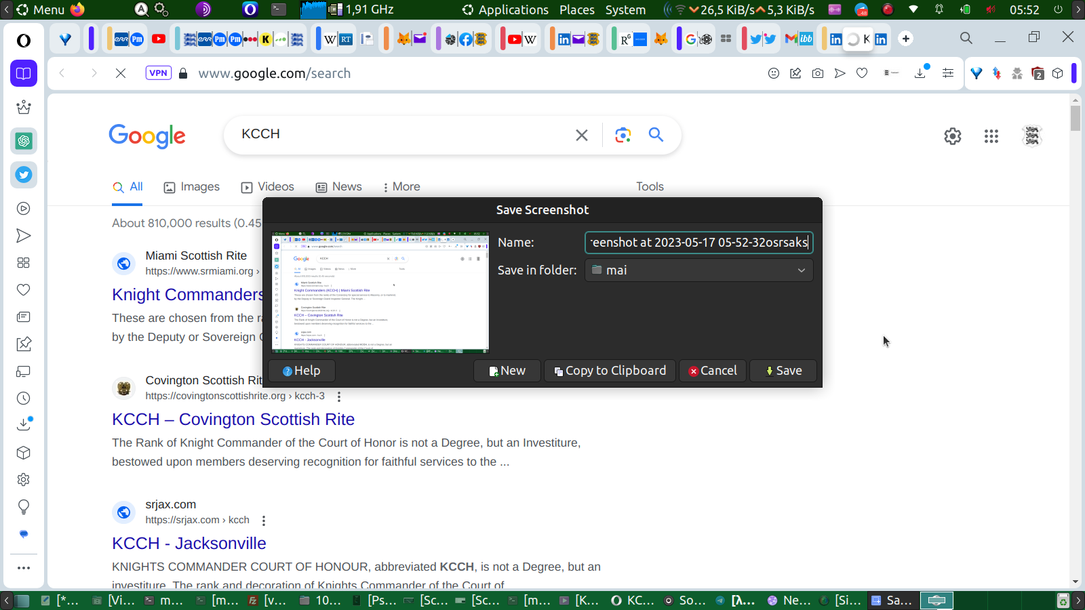
Task: Save the screenshot
Action: coord(783,371)
